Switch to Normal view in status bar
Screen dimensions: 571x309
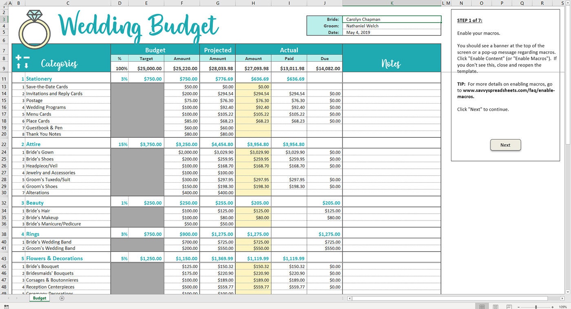pos(482,306)
